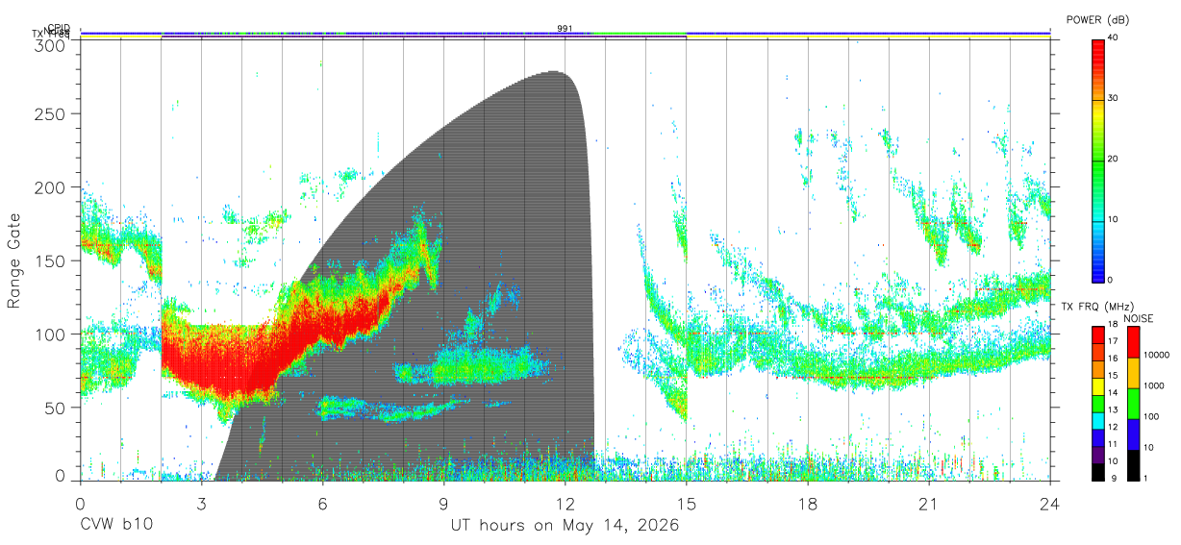
Task: Click the 1000 noise scale label
Action: [x=1152, y=385]
